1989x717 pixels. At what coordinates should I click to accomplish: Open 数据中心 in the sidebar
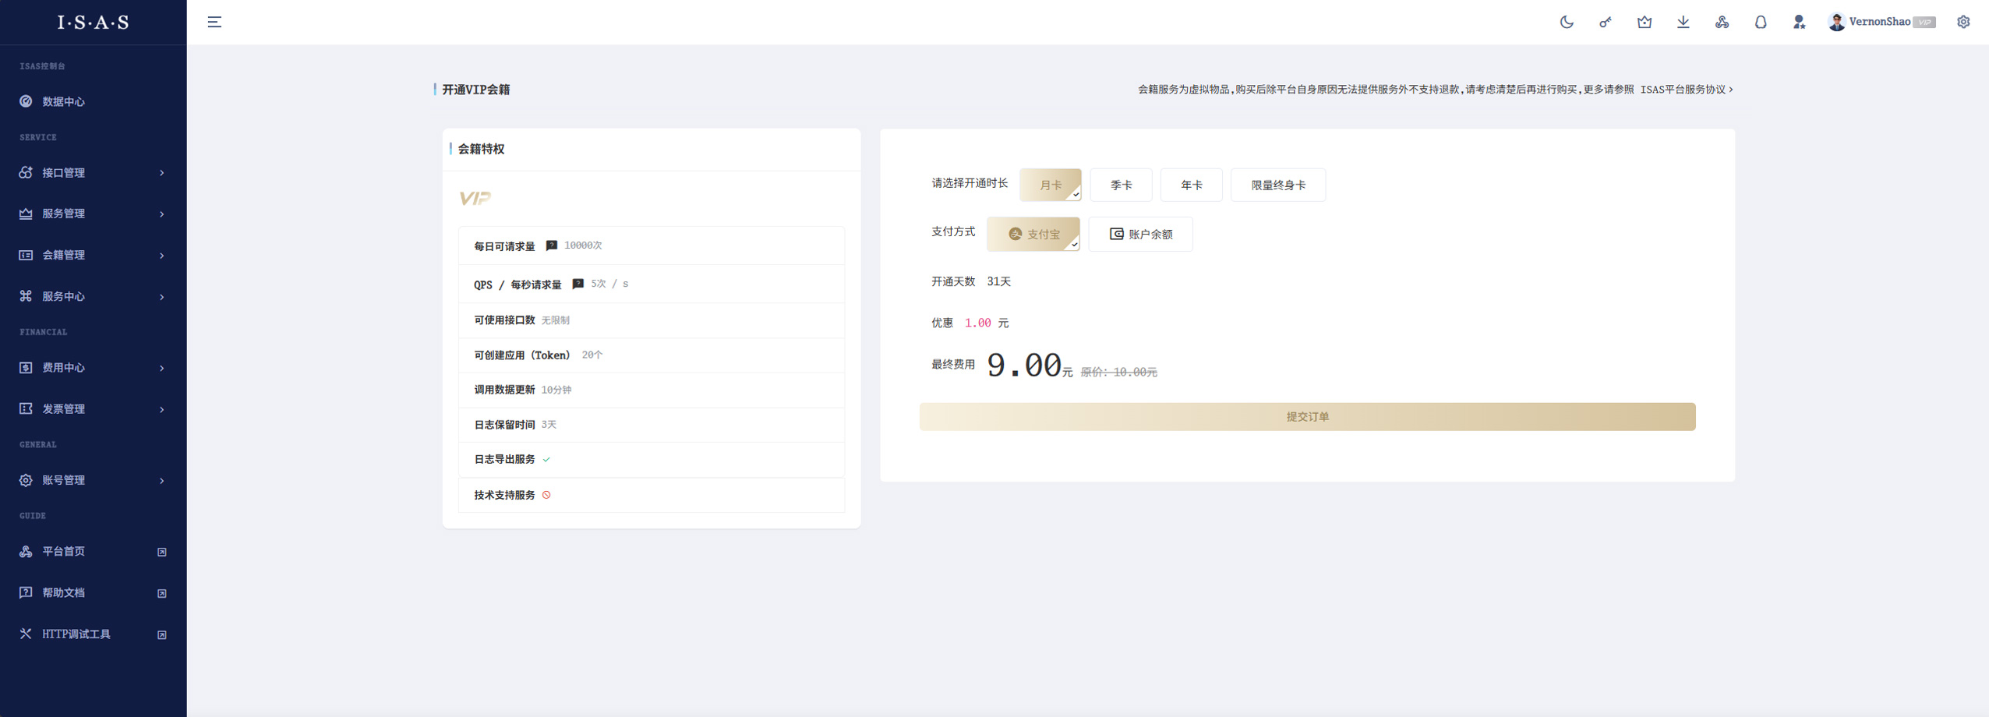coord(64,102)
